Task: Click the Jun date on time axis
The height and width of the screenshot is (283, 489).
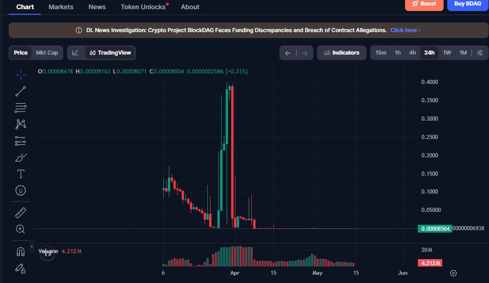Action: [x=403, y=273]
